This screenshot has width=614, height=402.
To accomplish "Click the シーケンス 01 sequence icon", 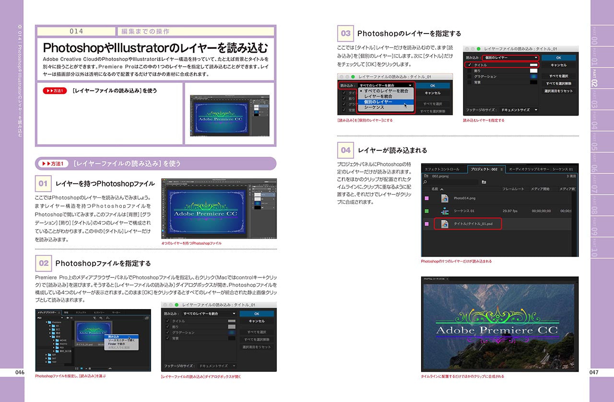I will 444,211.
